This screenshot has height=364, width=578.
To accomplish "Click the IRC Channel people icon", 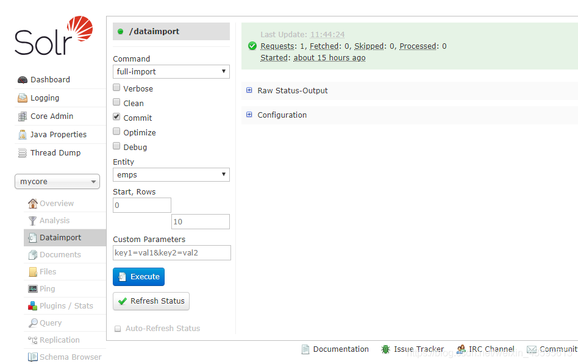I will (461, 349).
